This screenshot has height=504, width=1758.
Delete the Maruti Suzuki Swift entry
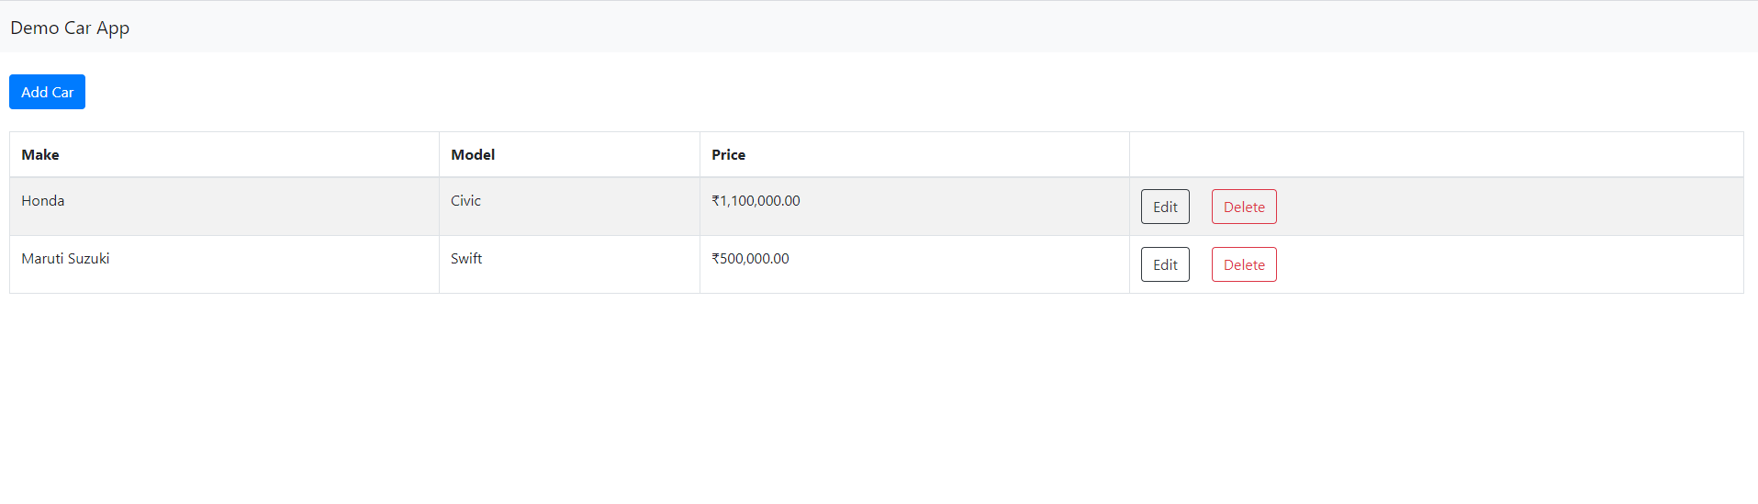coord(1244,264)
